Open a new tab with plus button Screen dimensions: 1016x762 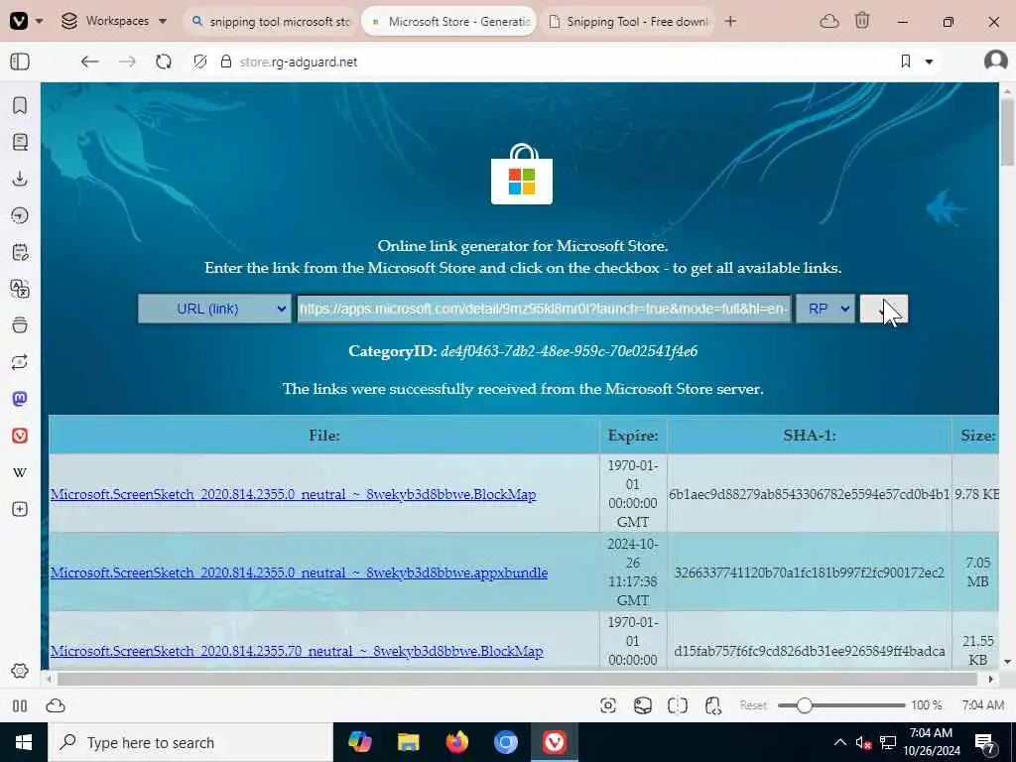pos(730,22)
